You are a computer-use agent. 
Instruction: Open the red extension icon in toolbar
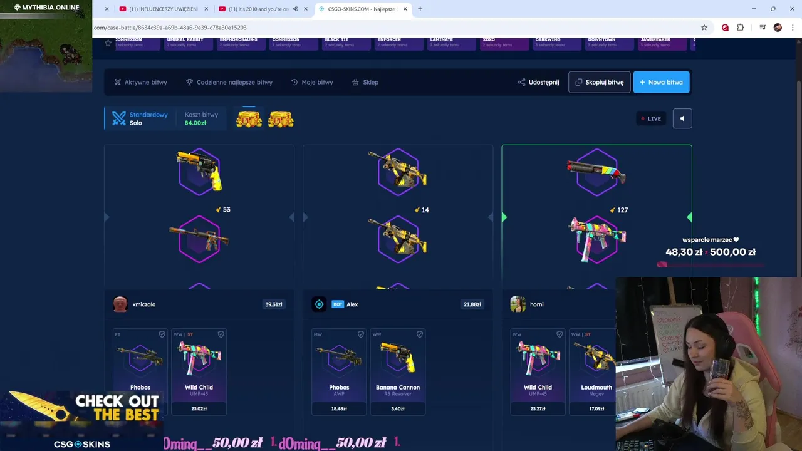(x=725, y=28)
